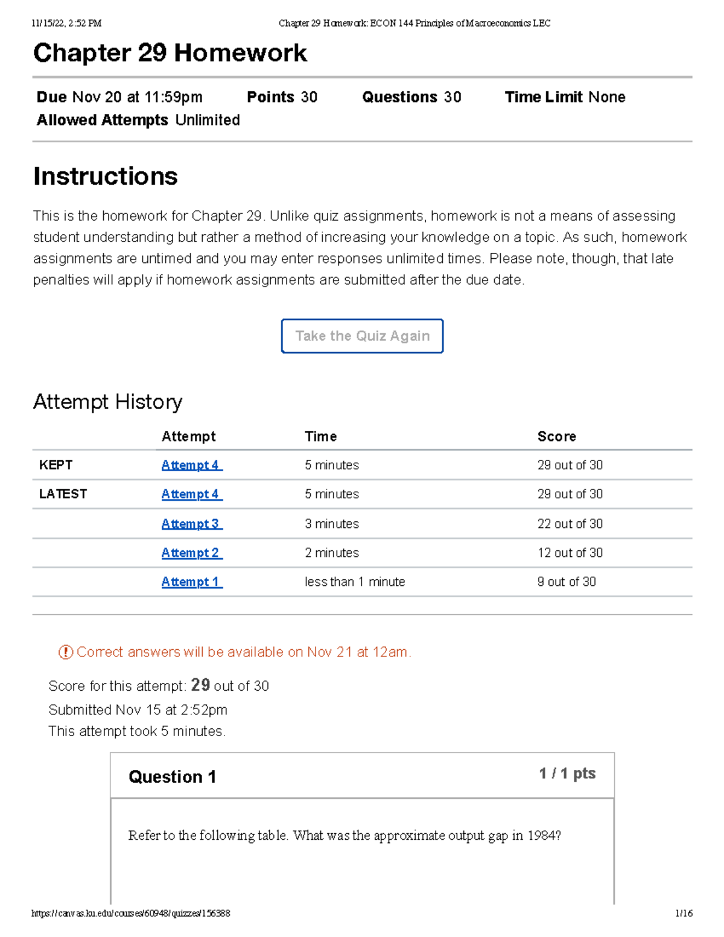View the Attempt 3 link
The width and height of the screenshot is (724, 937).
click(191, 524)
